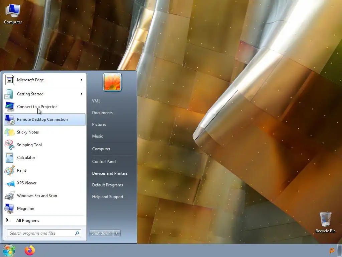Viewport: 342px width, 257px height.
Task: Open the VM1 user folder link
Action: tap(96, 101)
